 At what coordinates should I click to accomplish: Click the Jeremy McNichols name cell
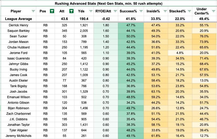pyautogui.click(x=19, y=136)
